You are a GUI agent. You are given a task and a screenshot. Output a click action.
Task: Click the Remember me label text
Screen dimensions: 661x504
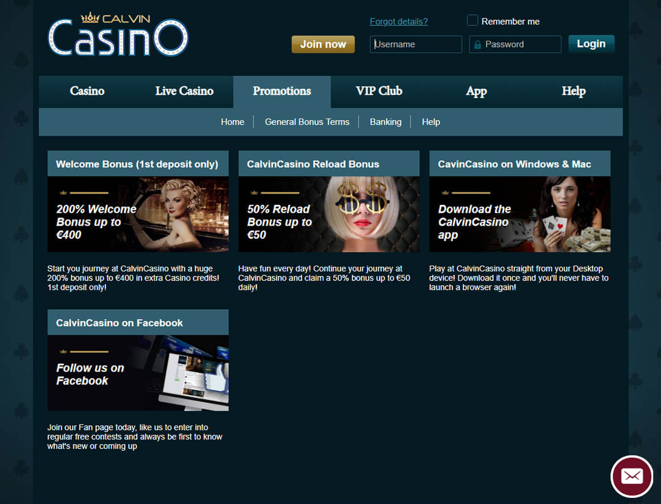(x=511, y=22)
